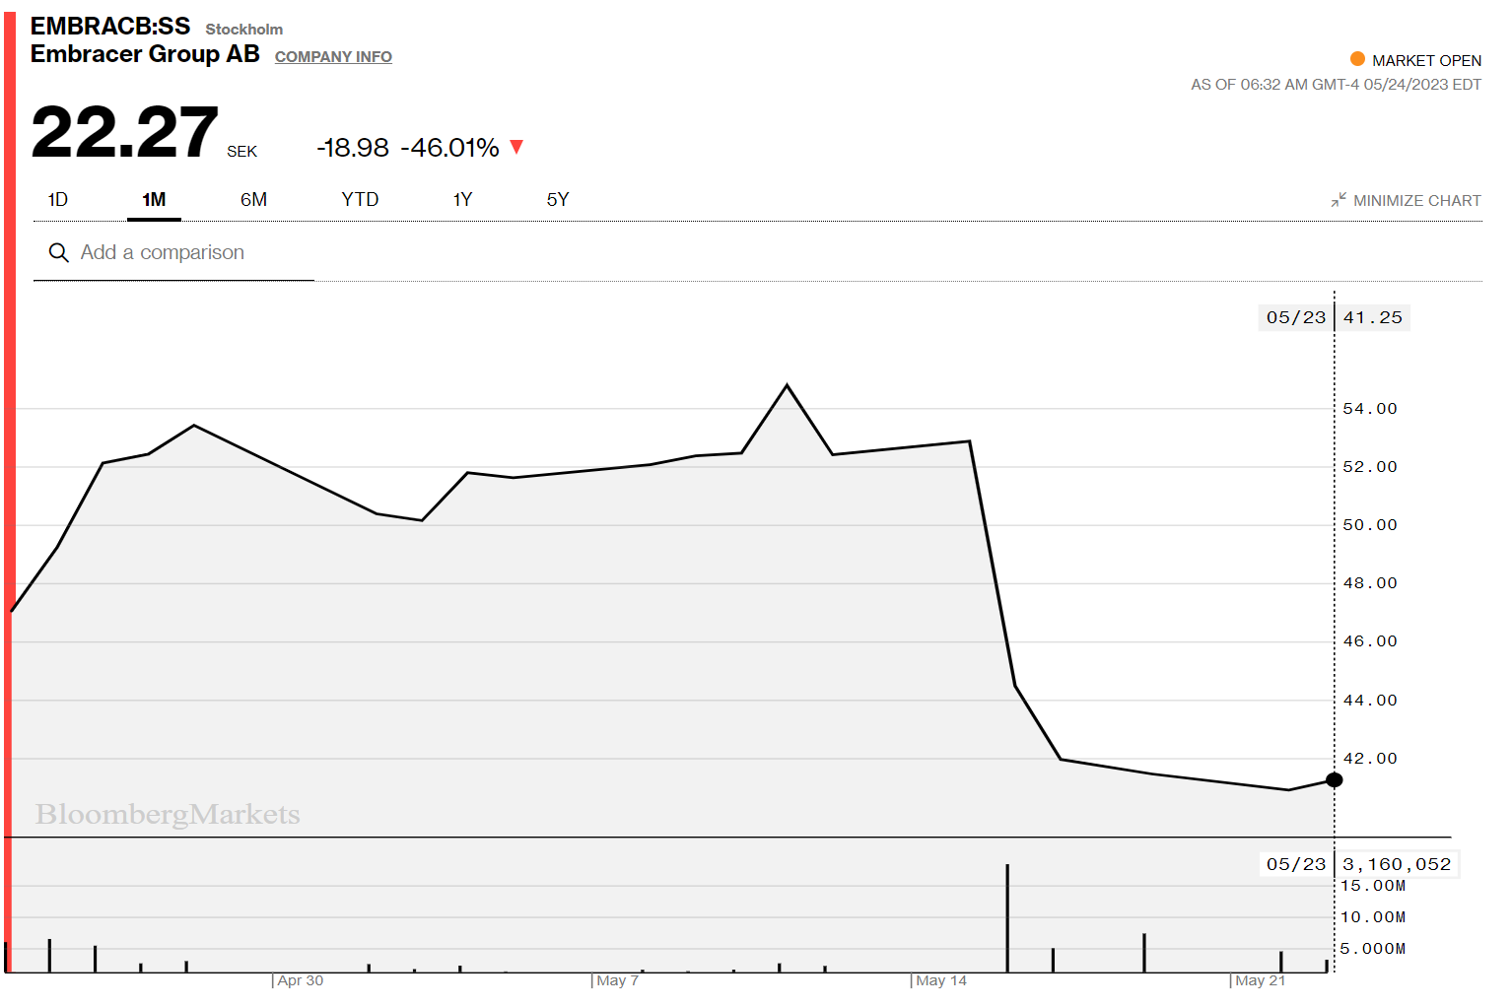Open the COMPANY INFO link
This screenshot has height=1007, width=1511.
(333, 57)
